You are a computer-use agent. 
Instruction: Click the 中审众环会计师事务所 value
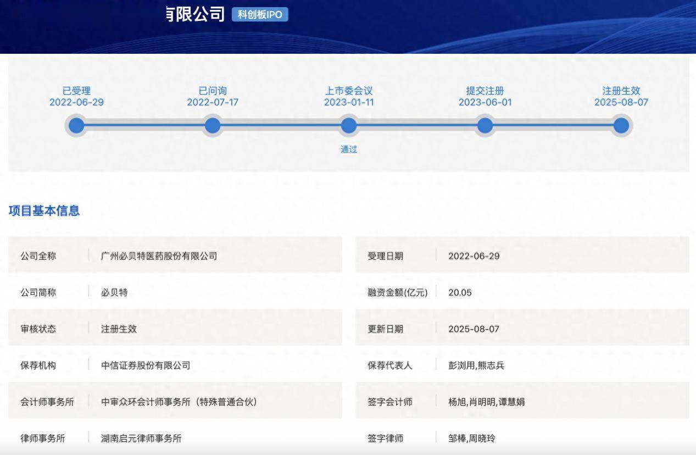tap(179, 402)
